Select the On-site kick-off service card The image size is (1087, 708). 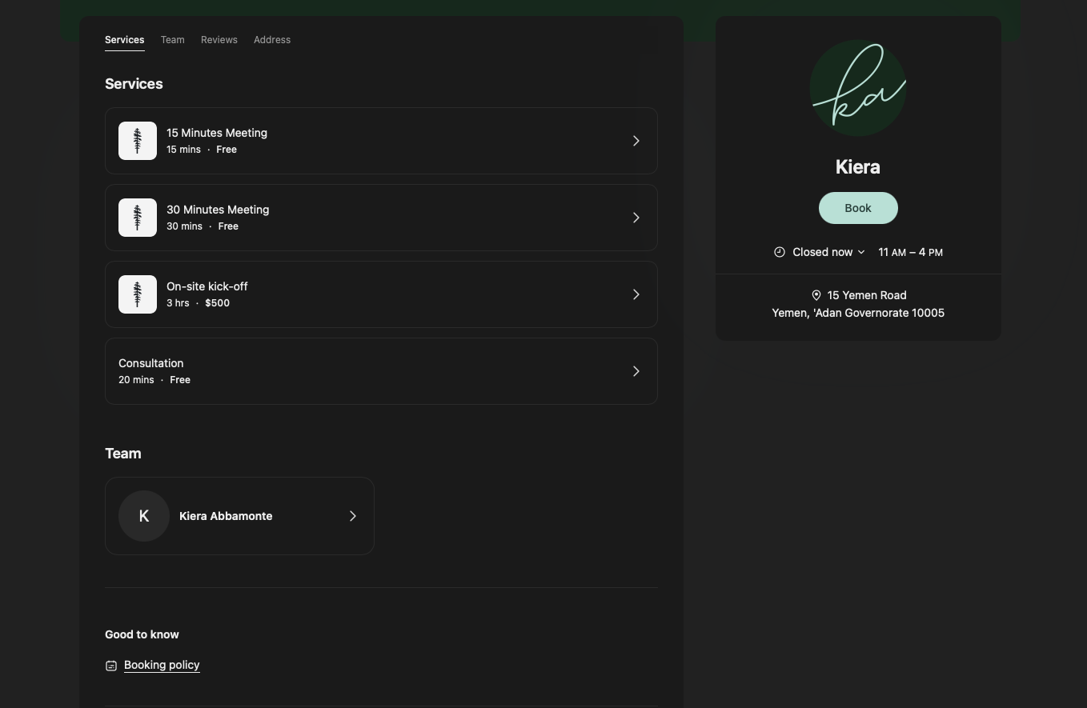pyautogui.click(x=381, y=294)
